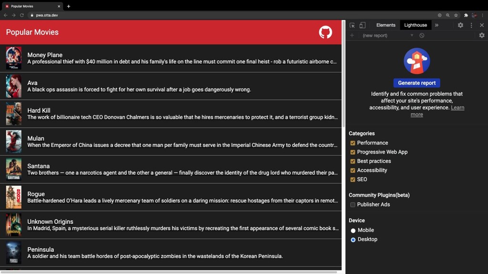The height and width of the screenshot is (274, 488).
Task: Open the Santana movie title
Action: (x=39, y=166)
